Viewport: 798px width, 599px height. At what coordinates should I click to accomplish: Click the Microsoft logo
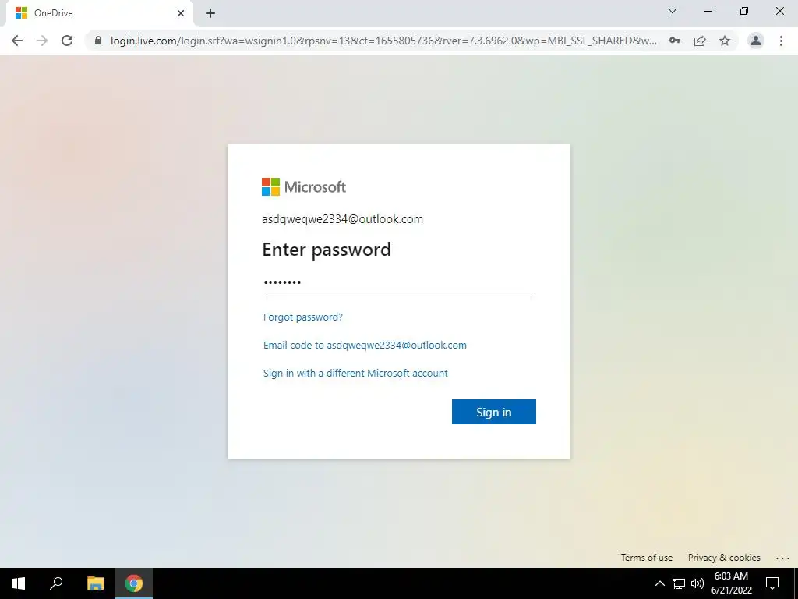pos(304,187)
